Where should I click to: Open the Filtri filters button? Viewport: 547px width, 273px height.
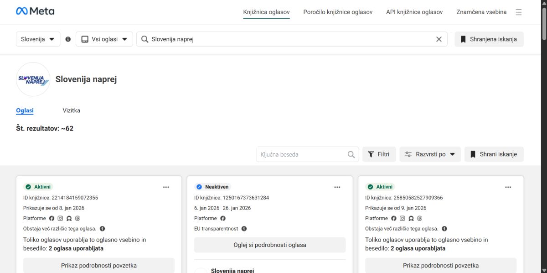point(379,154)
